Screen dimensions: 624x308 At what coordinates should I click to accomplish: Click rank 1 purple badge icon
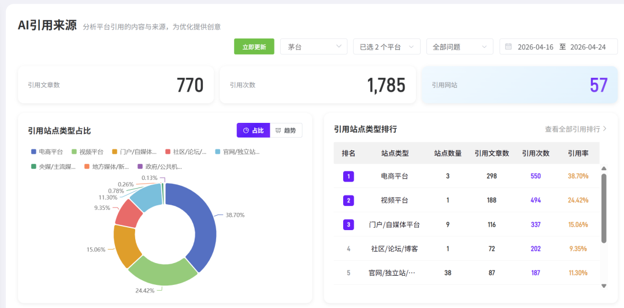(x=348, y=176)
